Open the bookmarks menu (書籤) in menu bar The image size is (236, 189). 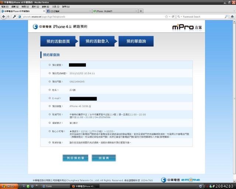pyautogui.click(x=45, y=7)
